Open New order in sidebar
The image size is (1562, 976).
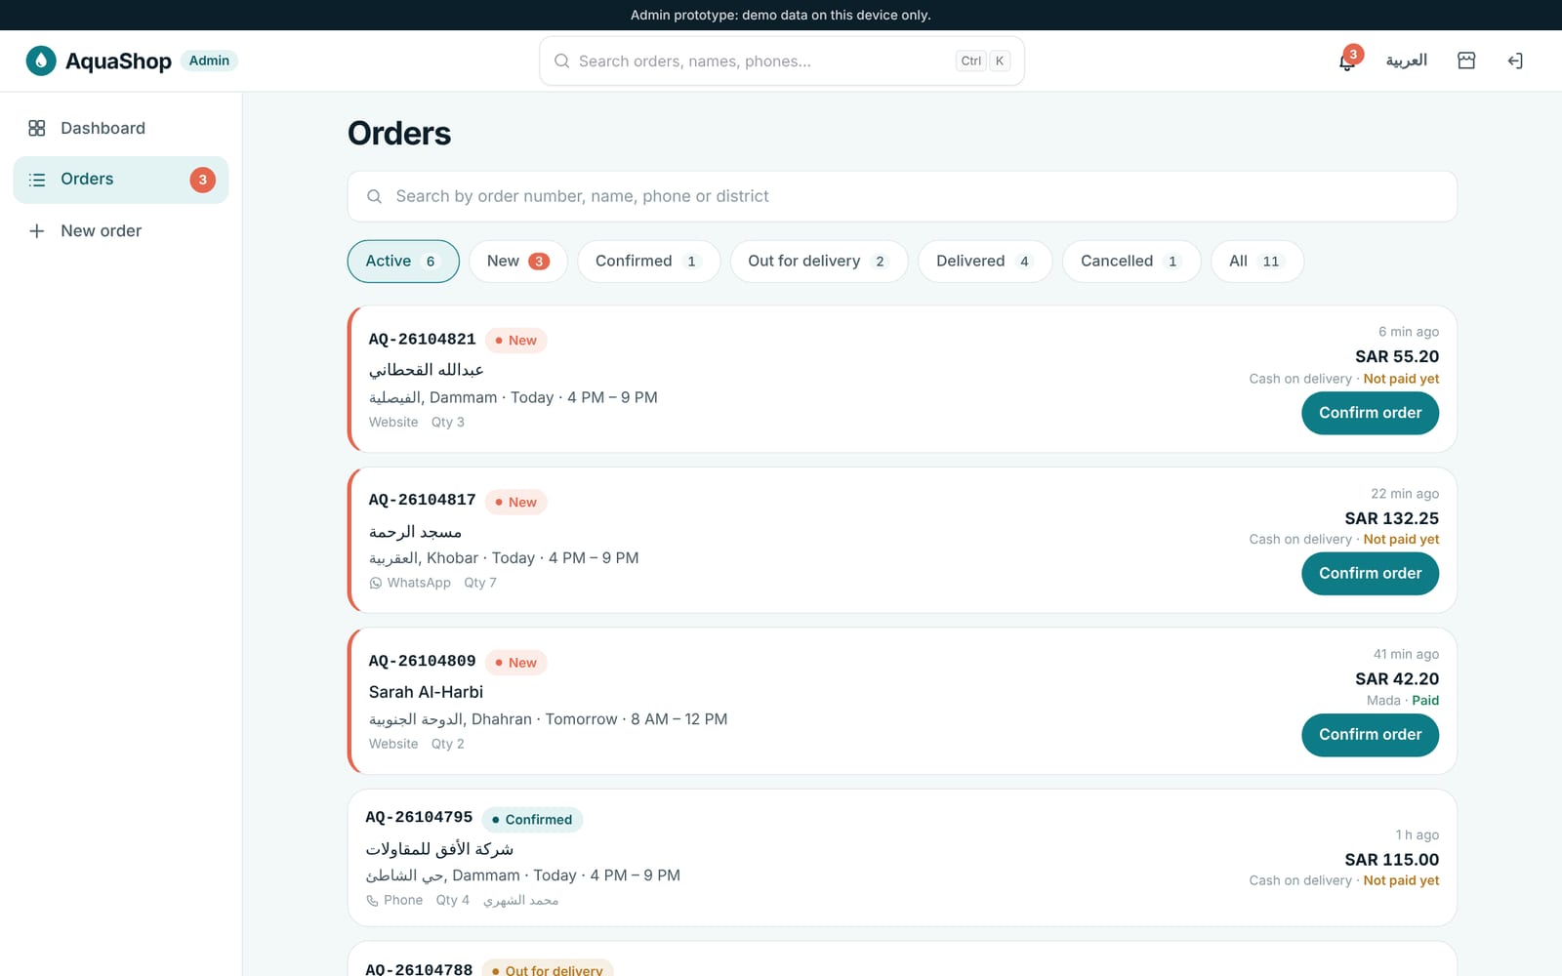pyautogui.click(x=121, y=231)
